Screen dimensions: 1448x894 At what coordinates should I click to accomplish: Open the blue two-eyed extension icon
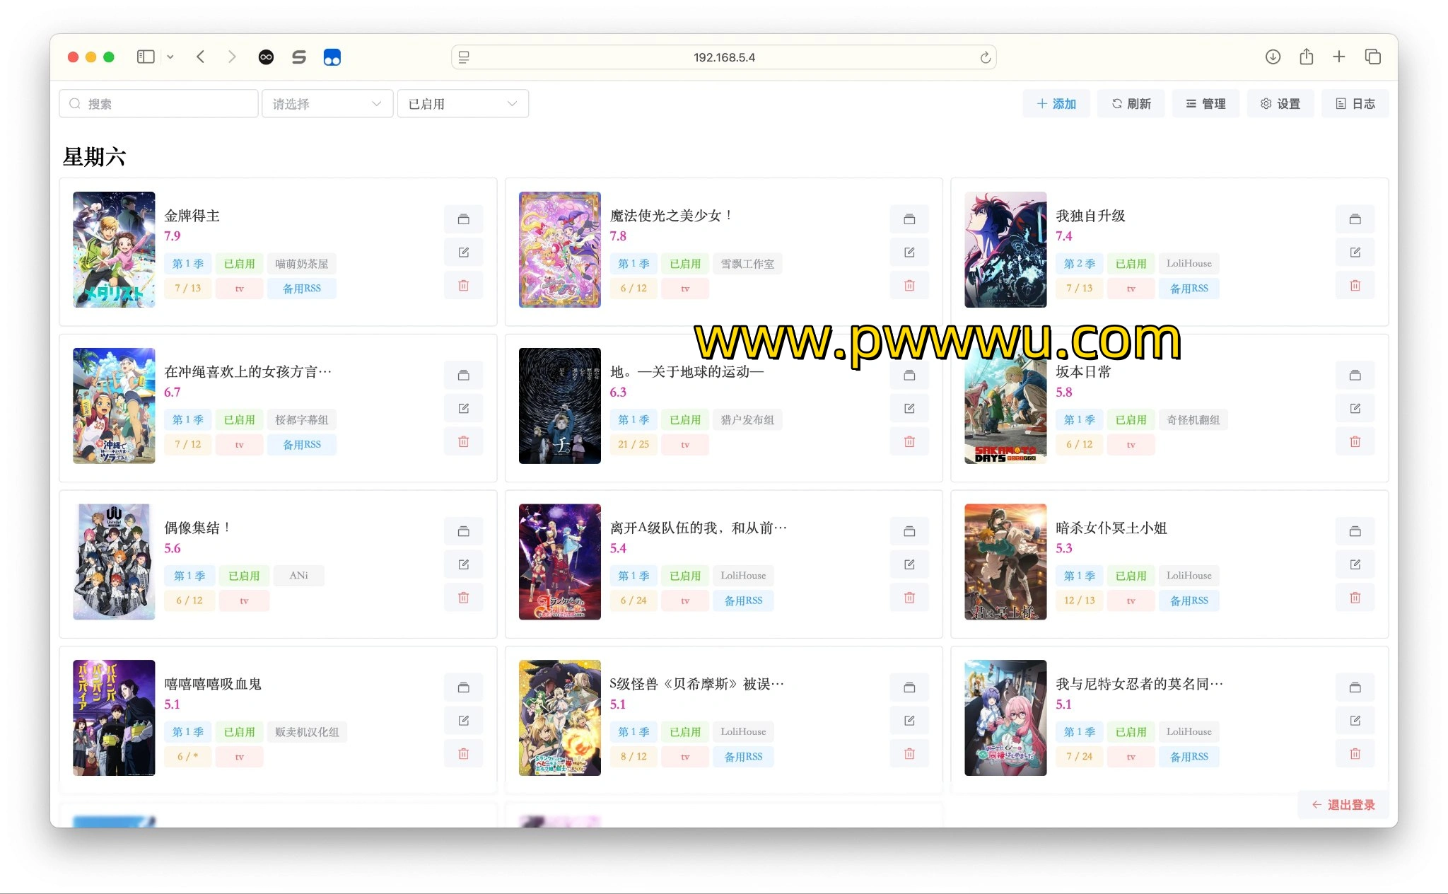pos(332,57)
